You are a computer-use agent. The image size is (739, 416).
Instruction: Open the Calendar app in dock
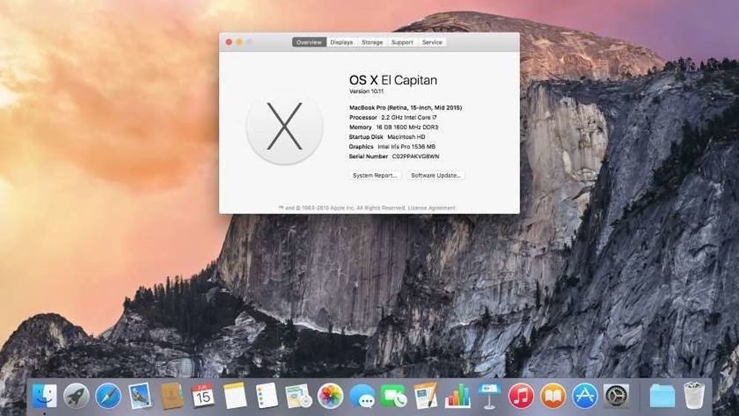click(202, 396)
